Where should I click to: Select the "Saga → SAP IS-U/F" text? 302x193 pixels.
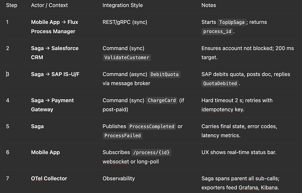click(55, 74)
